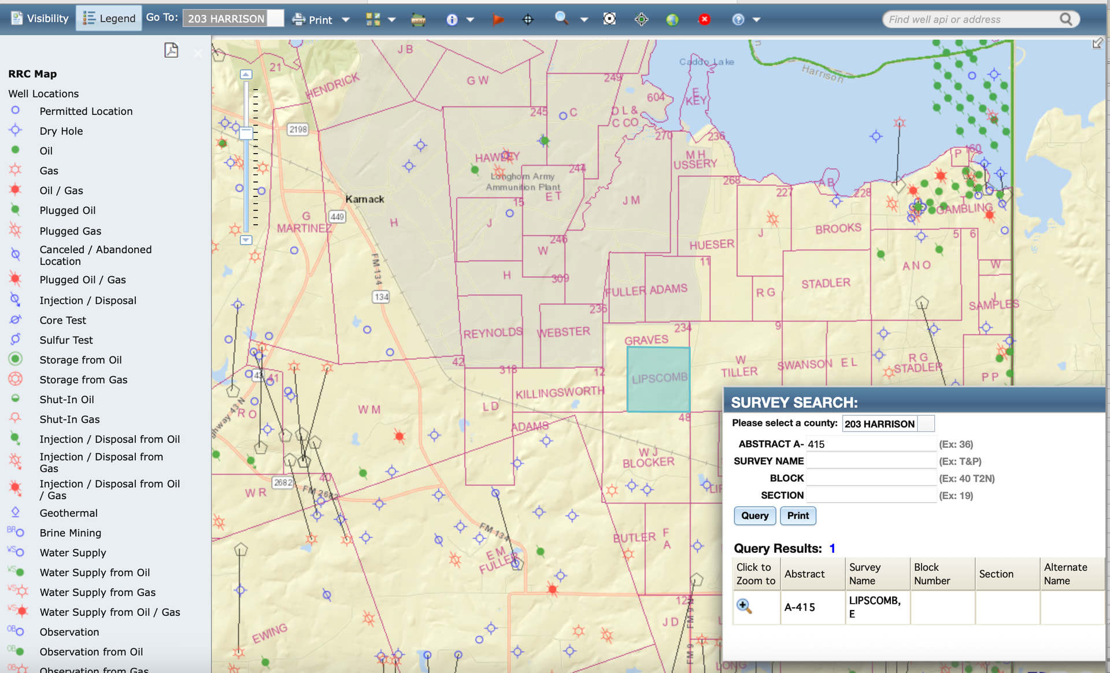Click the map zoom slider handle

click(x=246, y=133)
